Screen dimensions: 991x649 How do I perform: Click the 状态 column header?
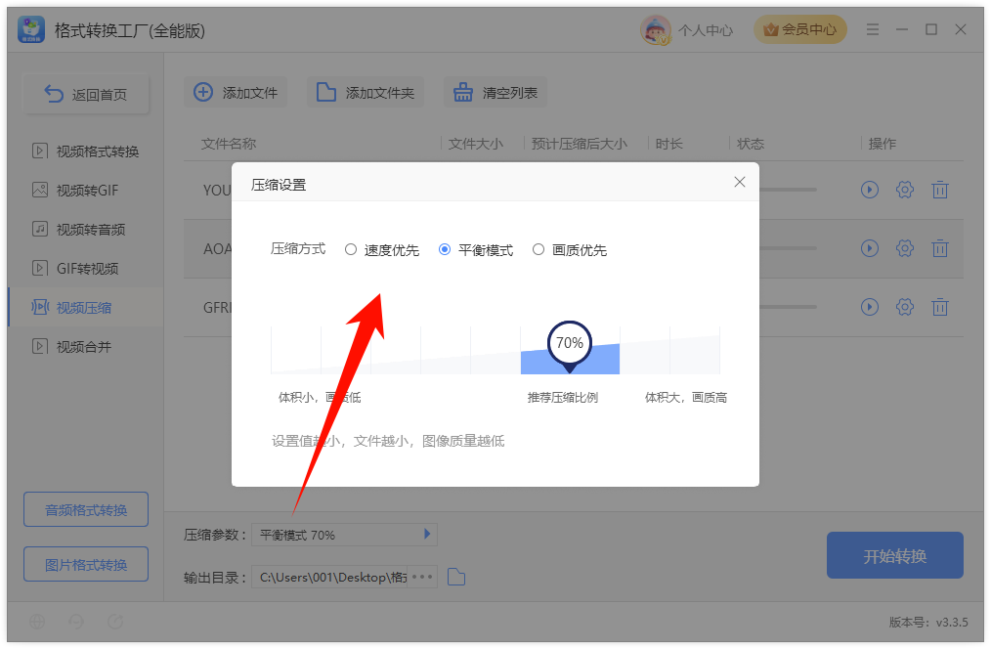click(751, 144)
